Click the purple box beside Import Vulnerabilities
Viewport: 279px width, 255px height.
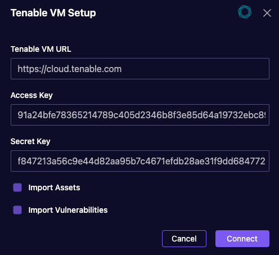pos(17,210)
